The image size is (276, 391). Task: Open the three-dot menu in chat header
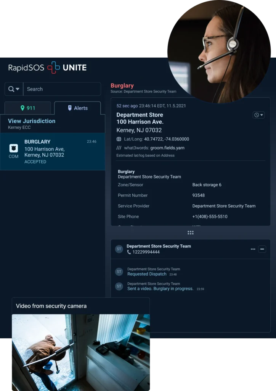point(253,249)
